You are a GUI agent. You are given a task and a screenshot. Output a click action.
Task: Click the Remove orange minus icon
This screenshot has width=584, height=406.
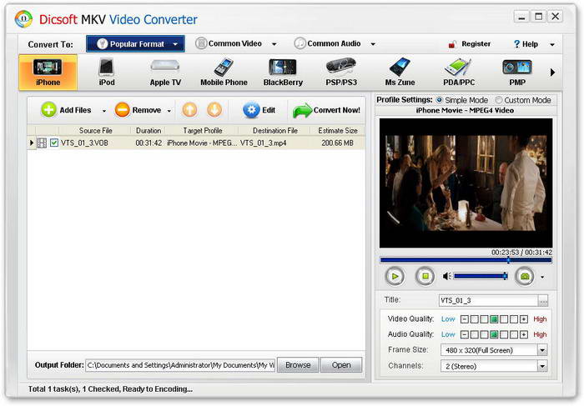coord(122,110)
